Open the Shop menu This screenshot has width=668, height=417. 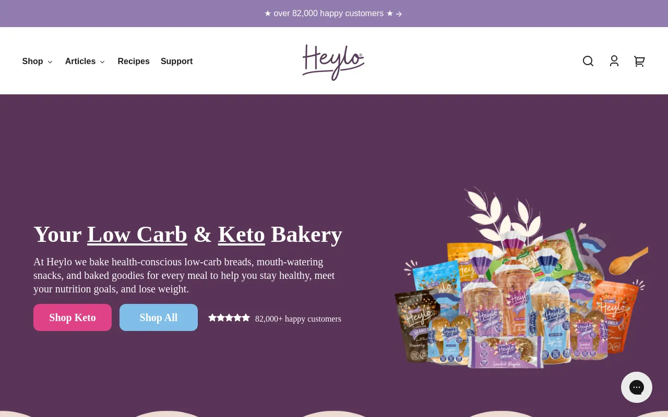(32, 61)
